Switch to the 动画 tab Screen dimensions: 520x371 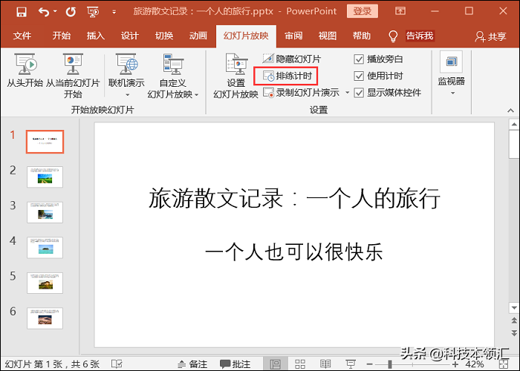(198, 36)
